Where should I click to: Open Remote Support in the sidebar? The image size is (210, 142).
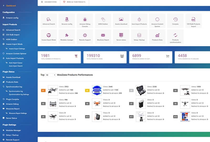click(x=13, y=140)
